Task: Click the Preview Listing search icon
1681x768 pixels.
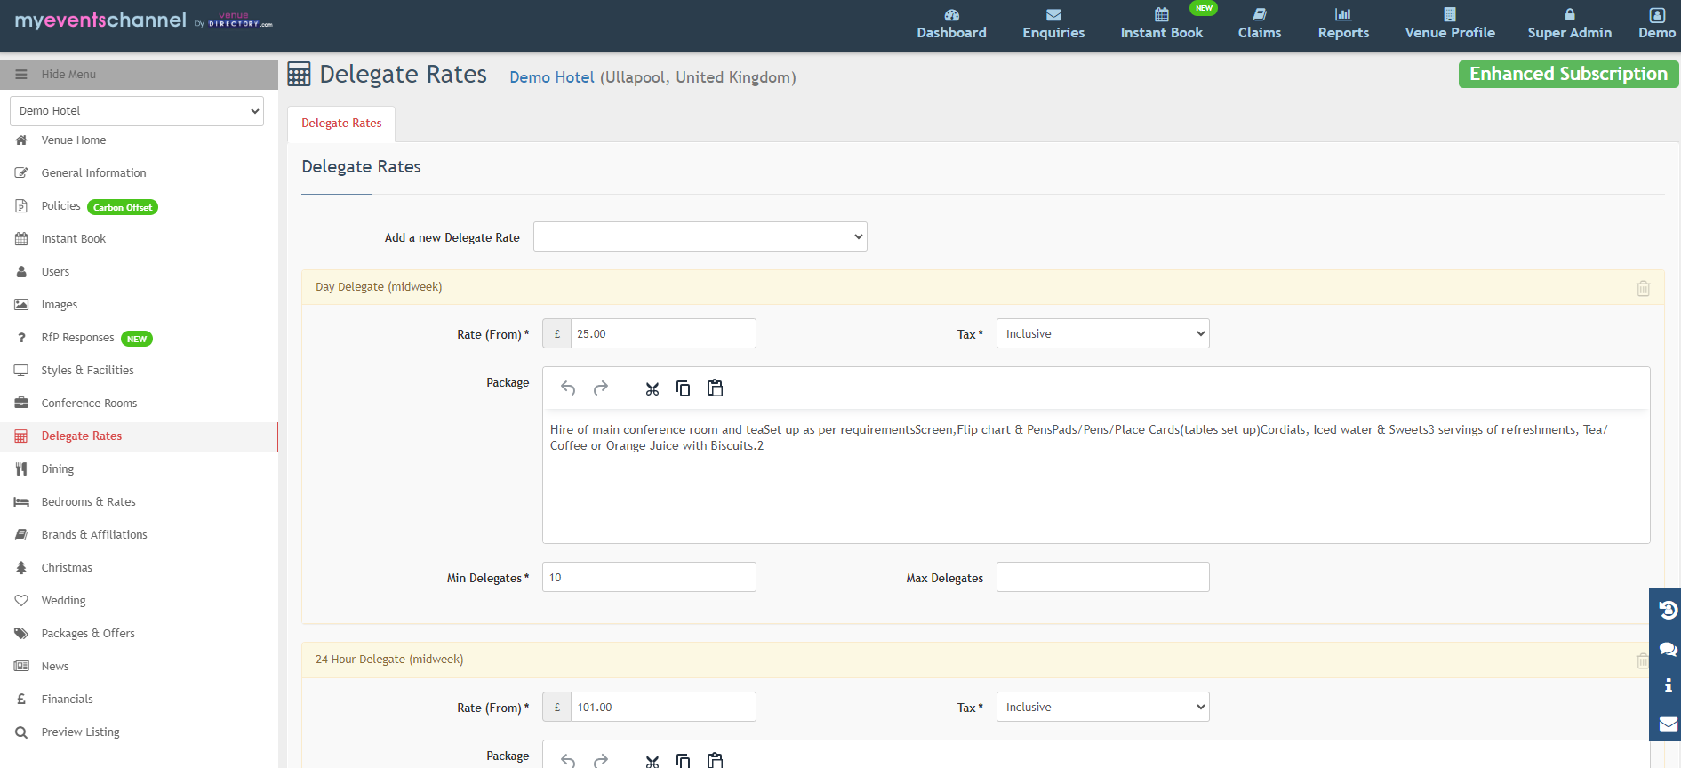Action: 21,732
